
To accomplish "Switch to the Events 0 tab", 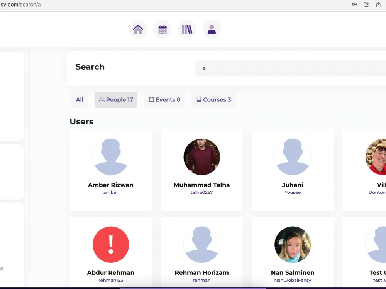I will (165, 99).
